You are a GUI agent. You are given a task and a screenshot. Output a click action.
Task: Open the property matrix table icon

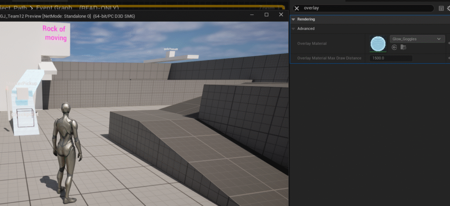[x=441, y=8]
